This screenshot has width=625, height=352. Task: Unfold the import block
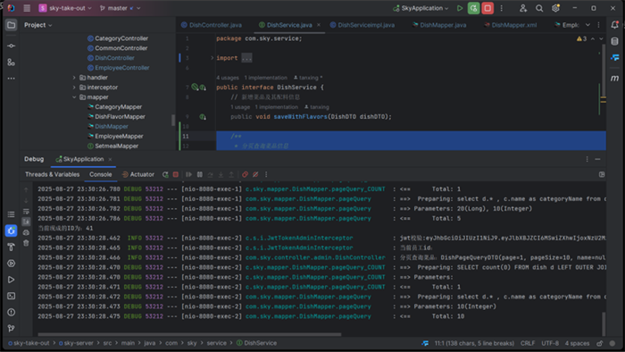coord(212,58)
